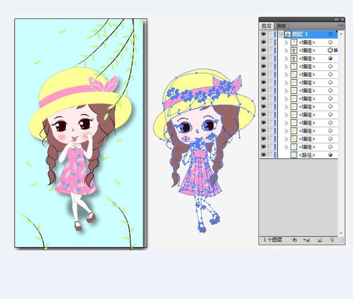Click the blue selection square in second <编组> row
The height and width of the screenshot is (299, 353).
coord(336,50)
